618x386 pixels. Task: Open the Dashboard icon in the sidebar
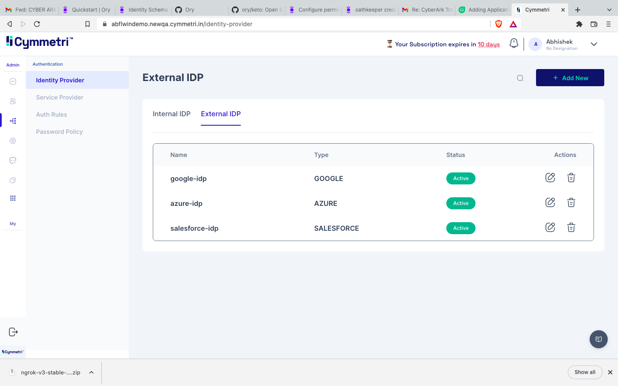click(x=13, y=81)
